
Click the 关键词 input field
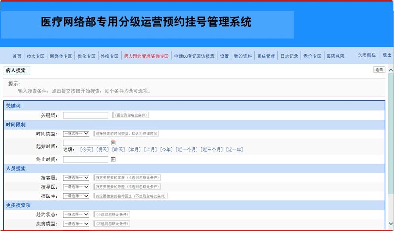pyautogui.click(x=85, y=115)
